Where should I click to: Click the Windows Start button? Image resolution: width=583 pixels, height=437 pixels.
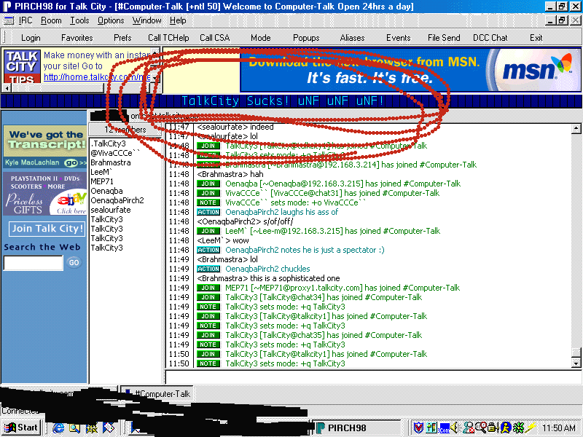point(21,428)
